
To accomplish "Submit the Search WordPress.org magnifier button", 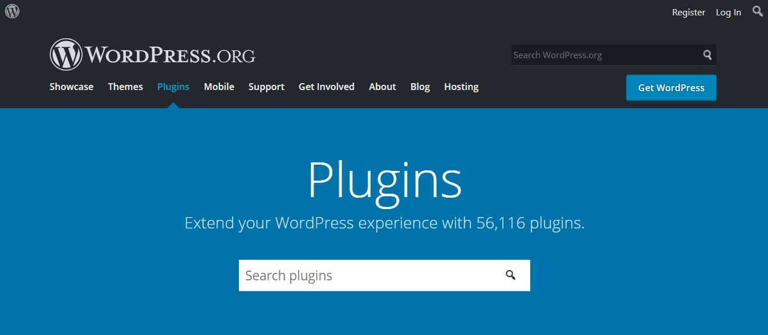I will [x=708, y=55].
